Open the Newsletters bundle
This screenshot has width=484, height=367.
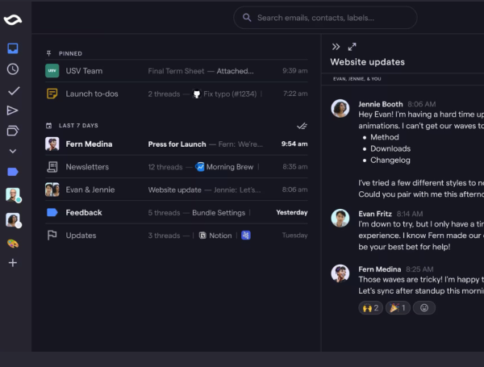[176, 167]
